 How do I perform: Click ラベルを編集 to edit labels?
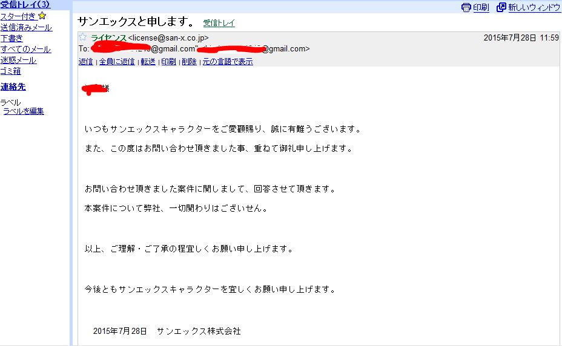point(24,111)
